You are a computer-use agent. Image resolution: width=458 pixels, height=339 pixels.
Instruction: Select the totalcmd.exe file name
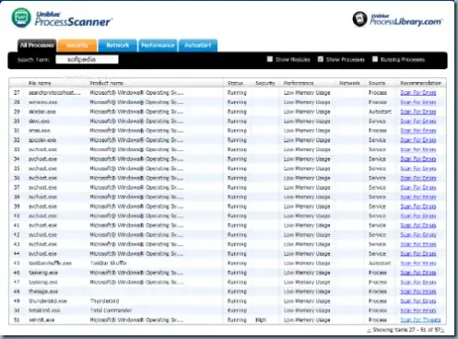click(x=44, y=310)
